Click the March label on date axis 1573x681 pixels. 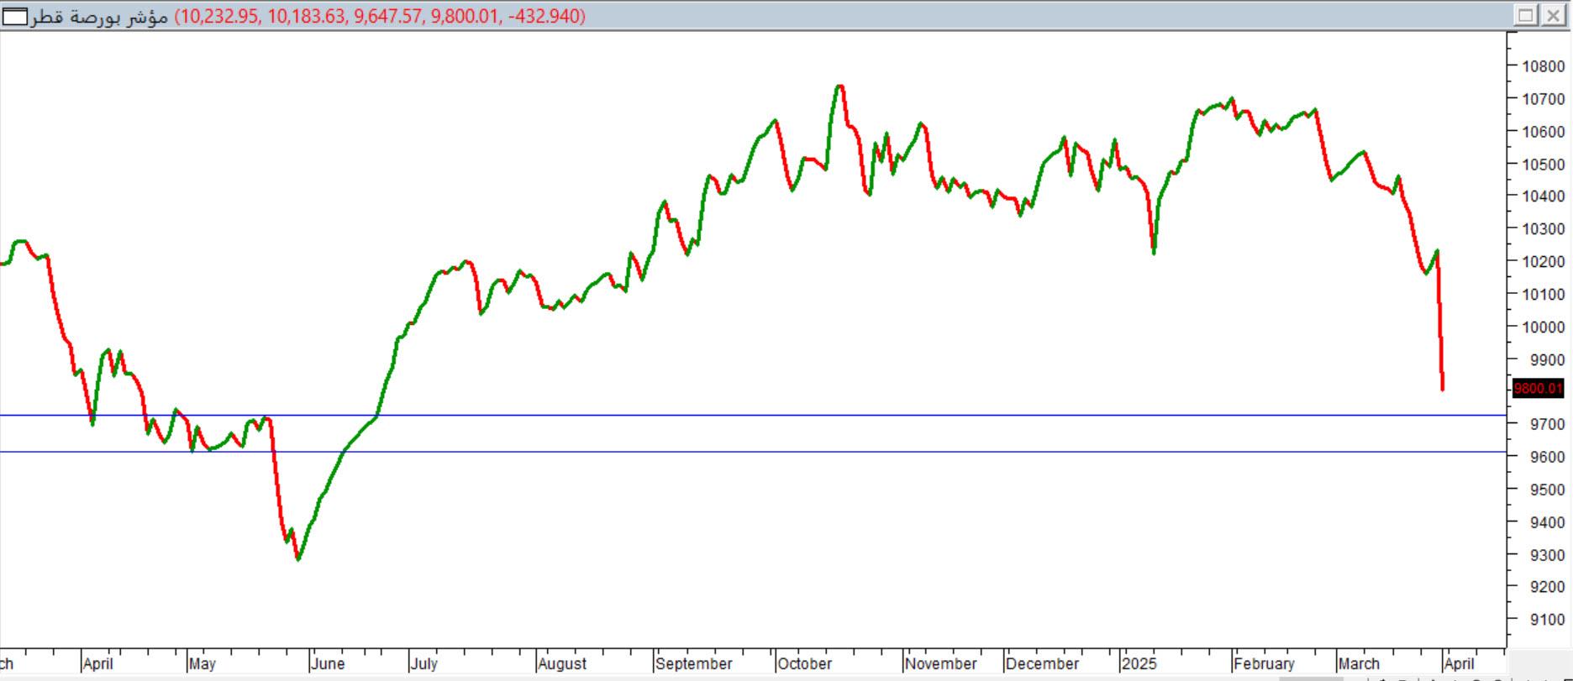1359,664
